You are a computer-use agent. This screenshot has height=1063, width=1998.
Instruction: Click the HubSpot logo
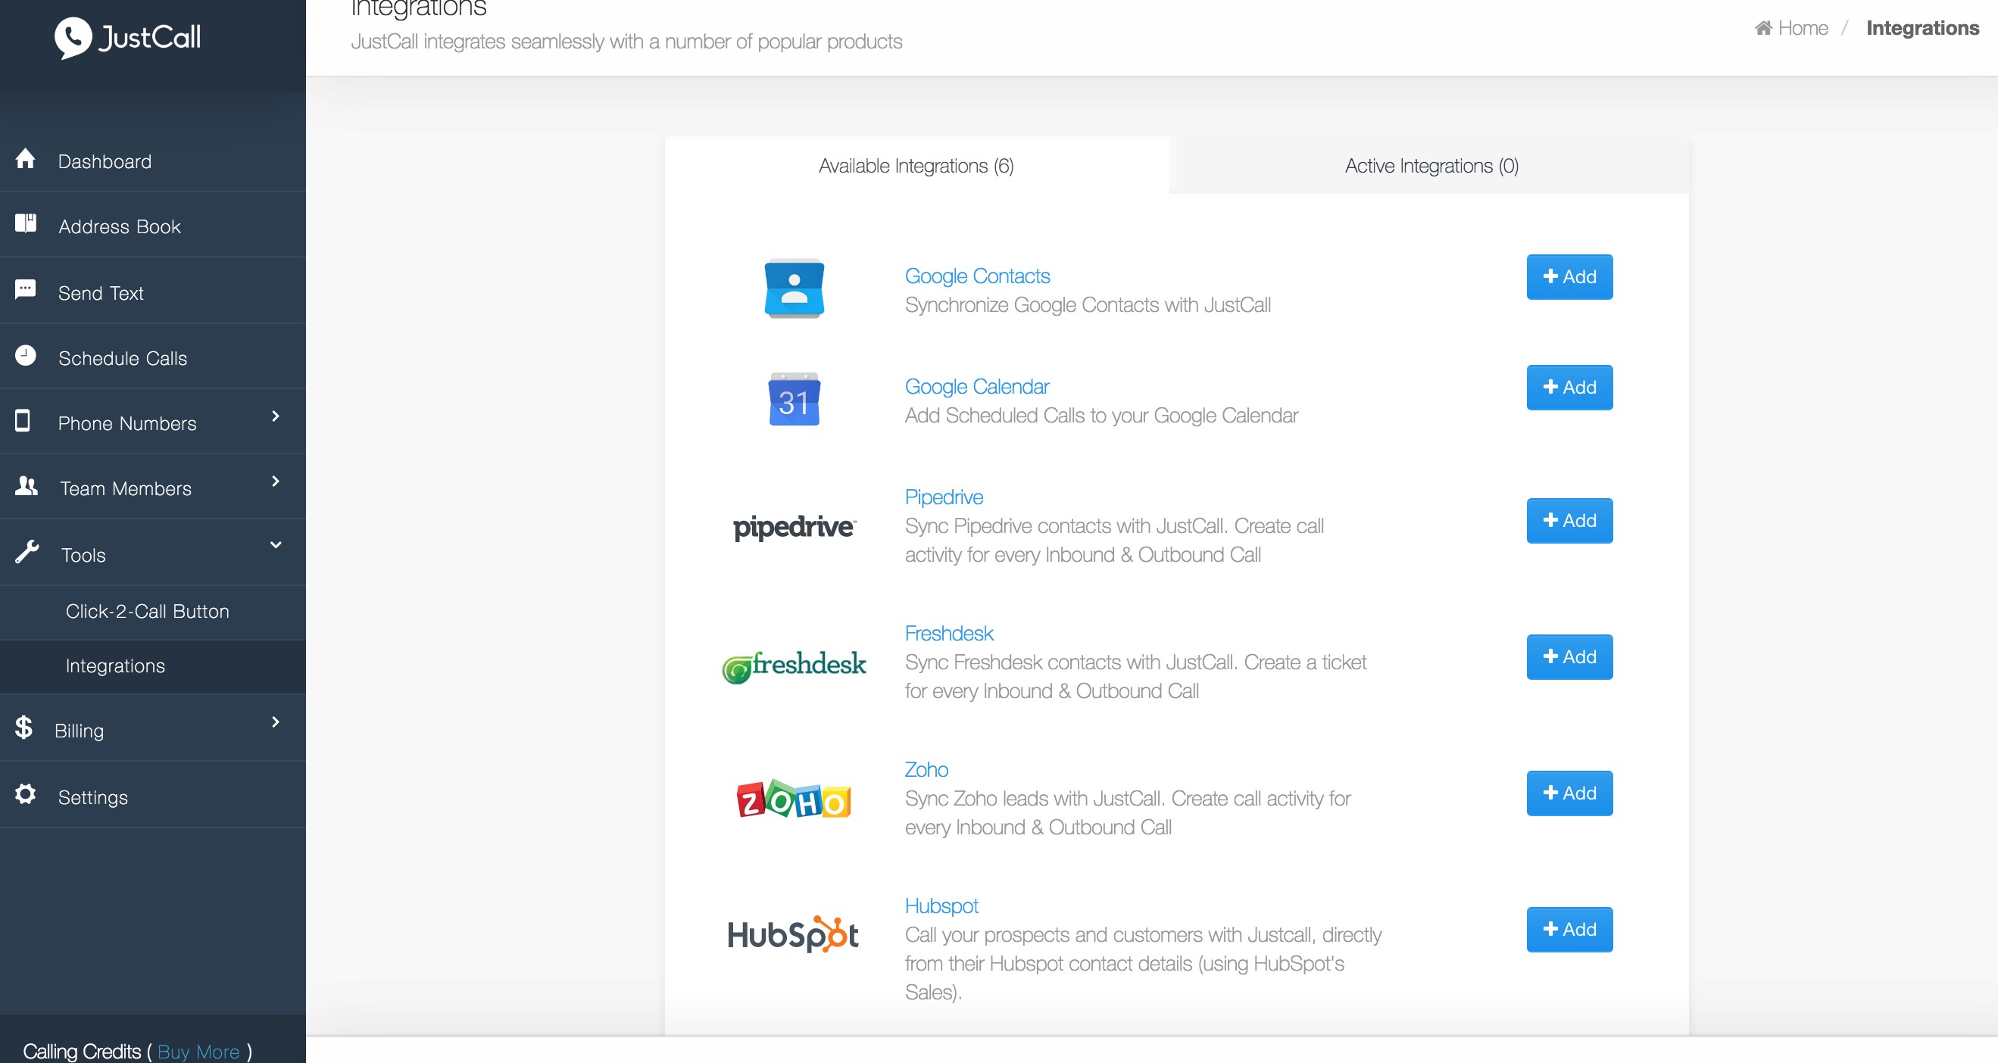pos(793,934)
